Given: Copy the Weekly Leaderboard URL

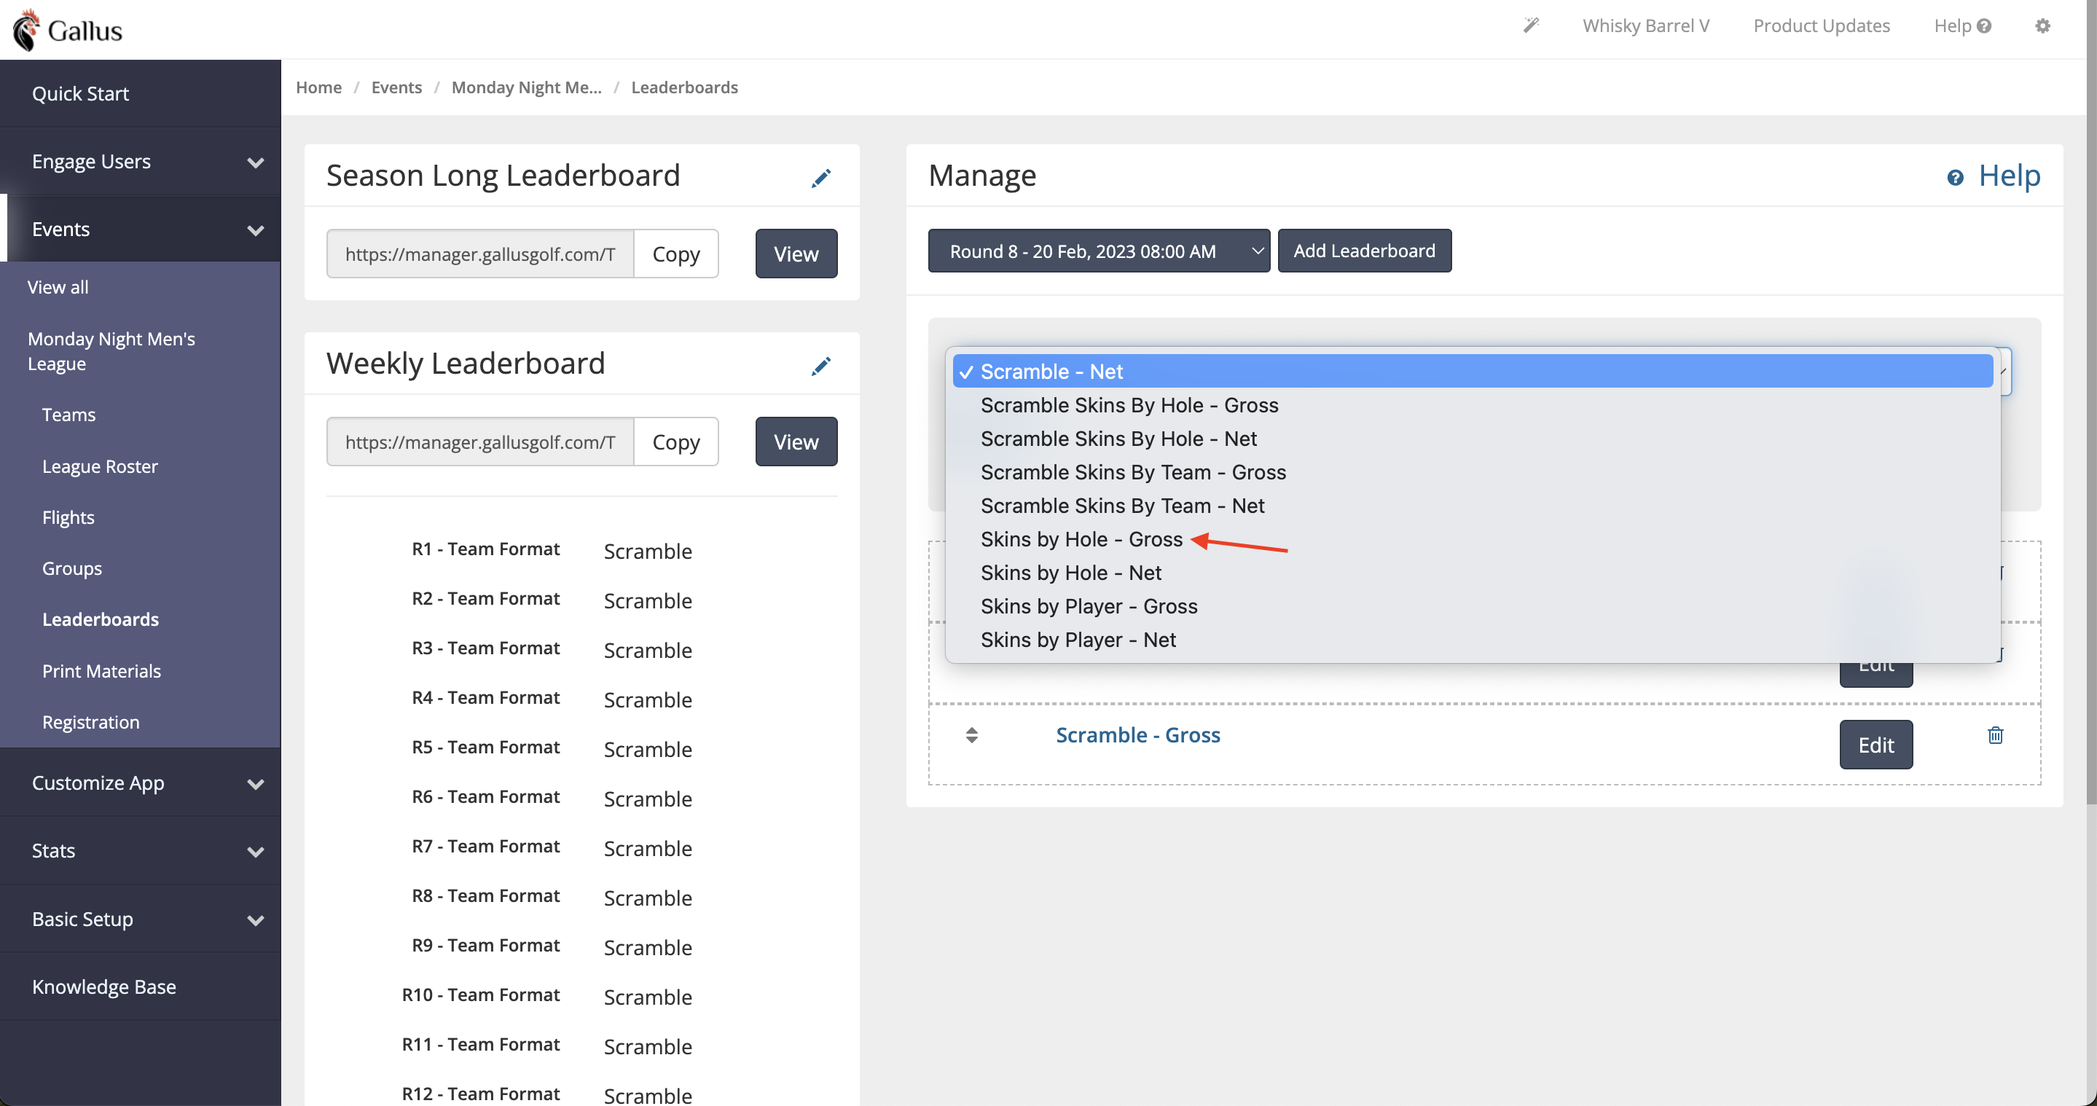Looking at the screenshot, I should 675,442.
